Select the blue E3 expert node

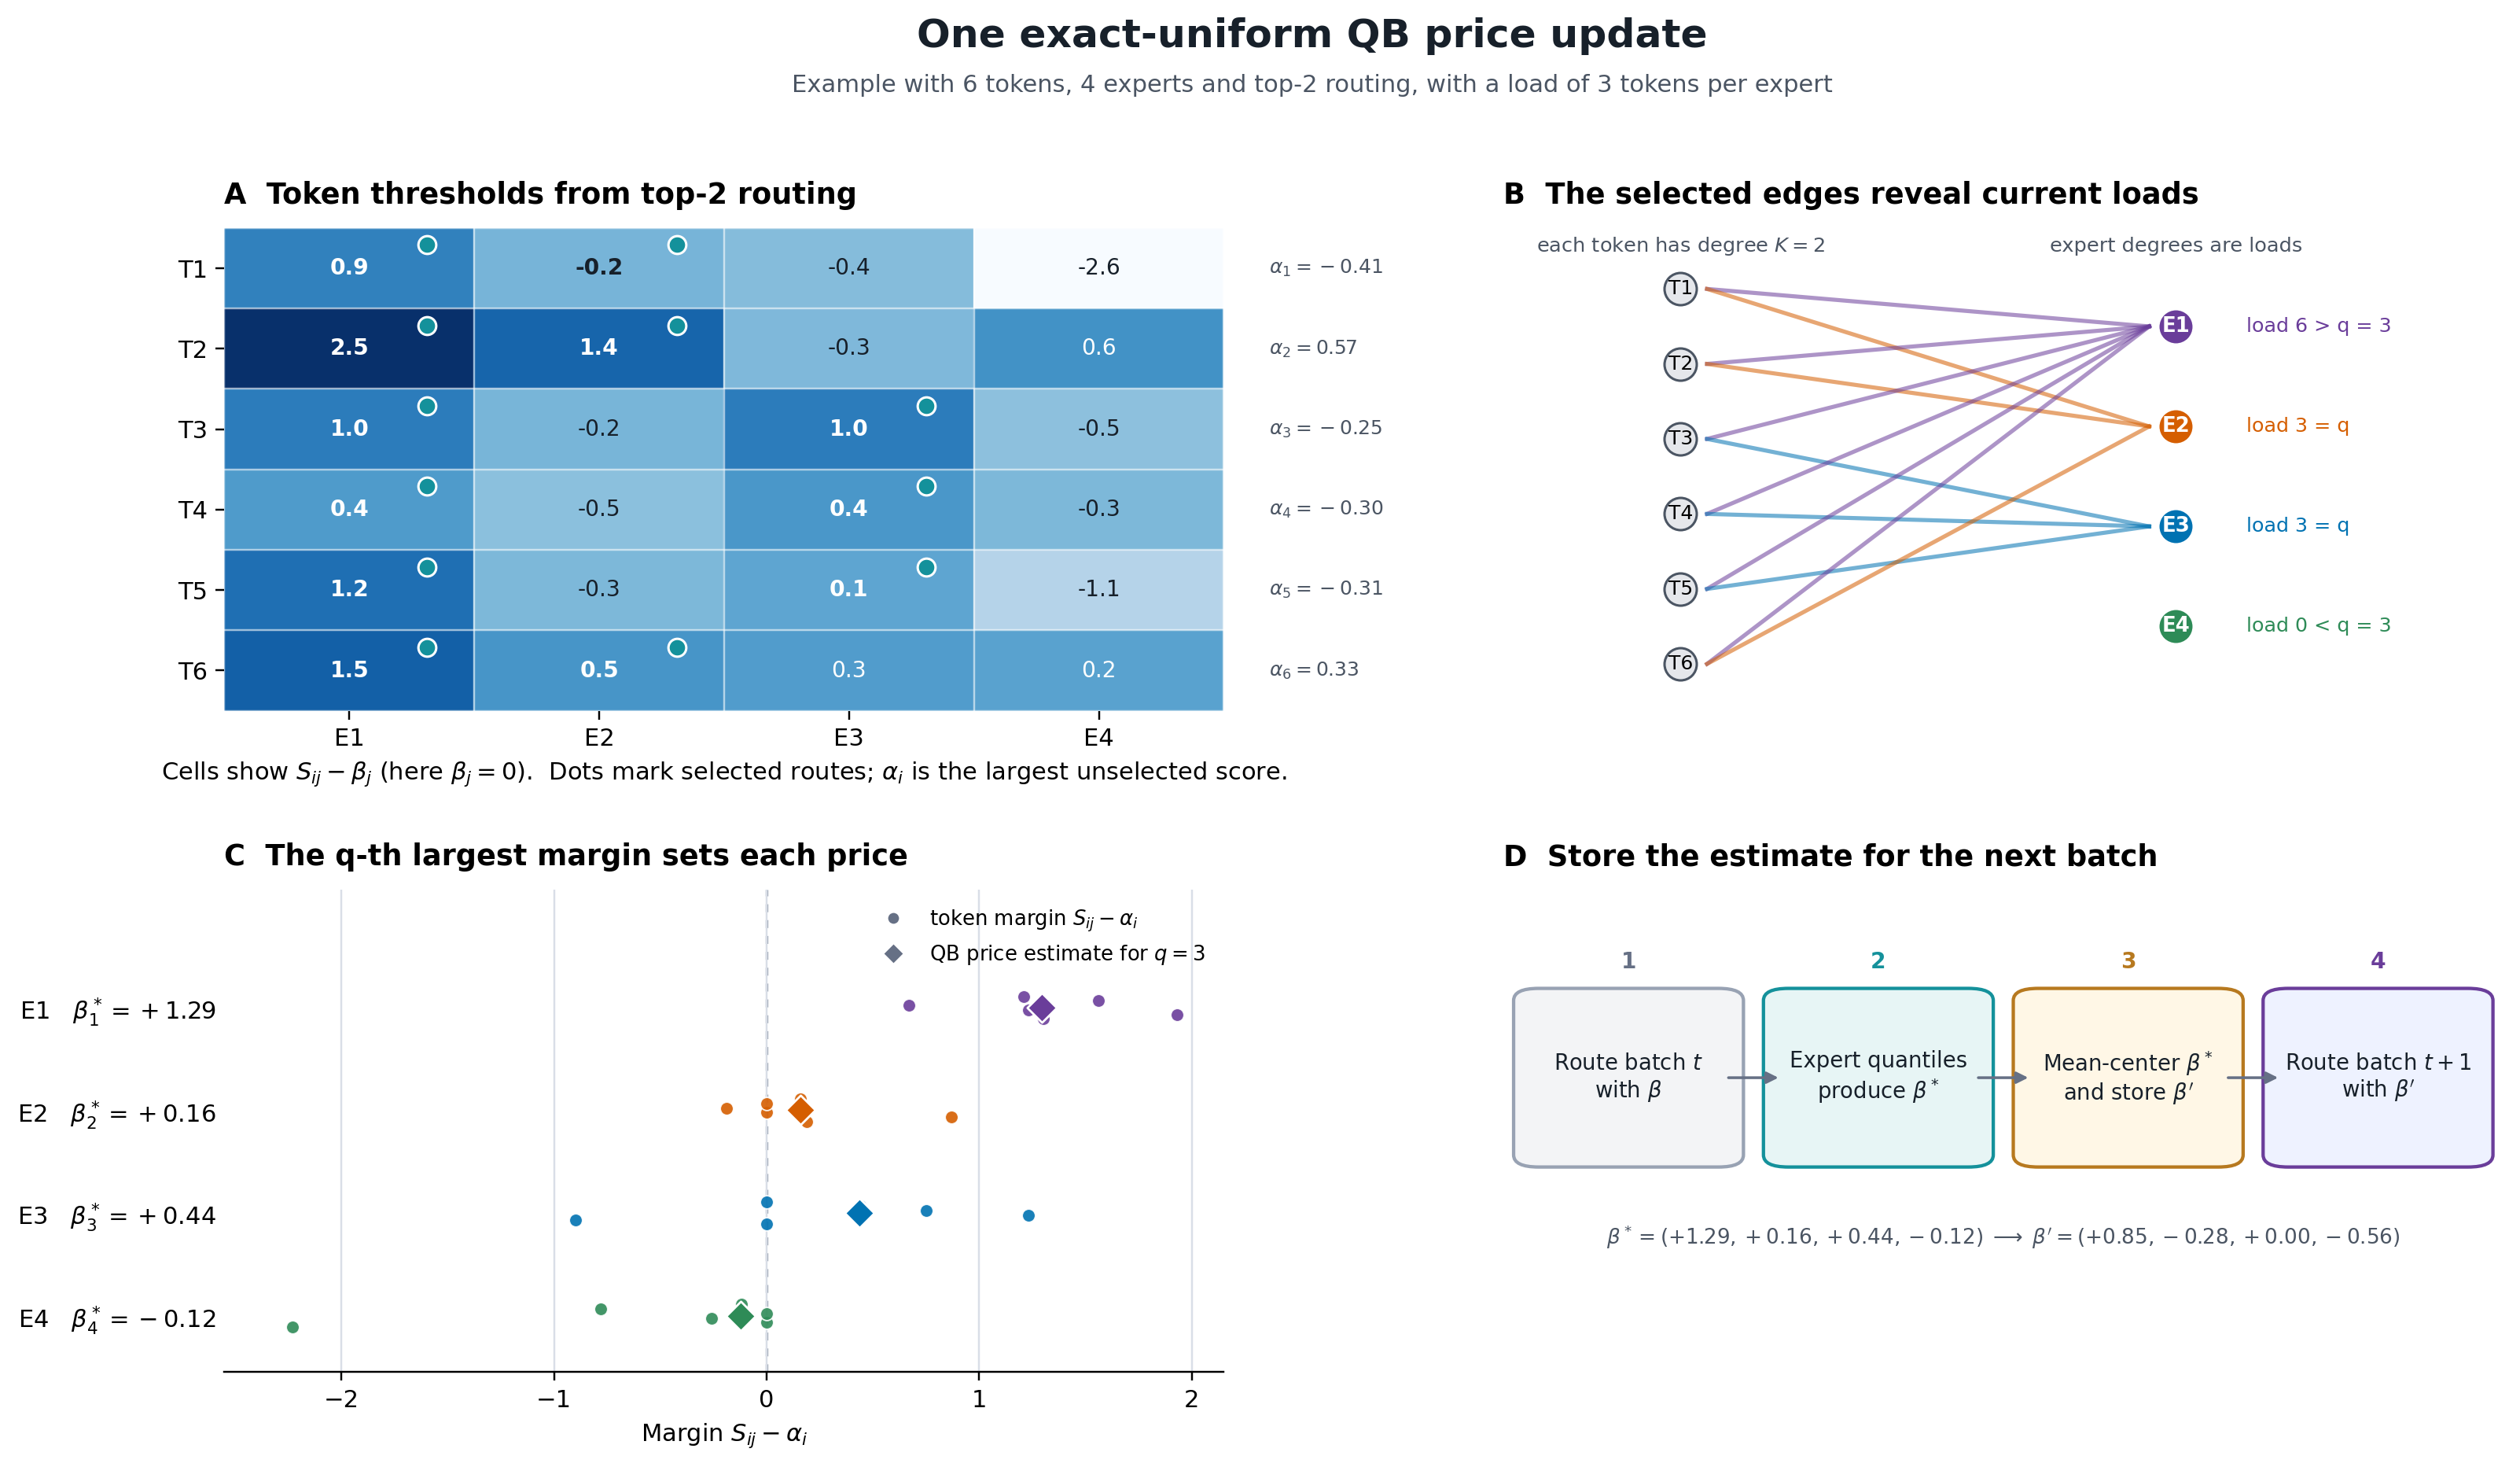click(x=2175, y=526)
